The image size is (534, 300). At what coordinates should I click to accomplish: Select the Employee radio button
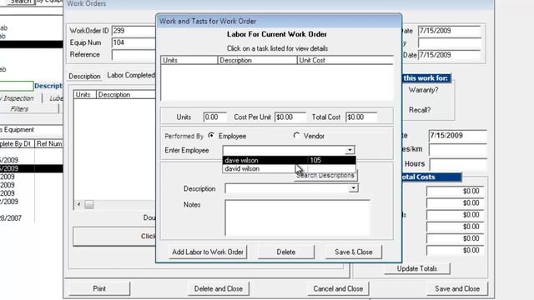coord(211,136)
